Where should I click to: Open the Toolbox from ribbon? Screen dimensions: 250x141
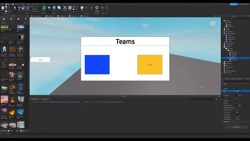[49, 8]
